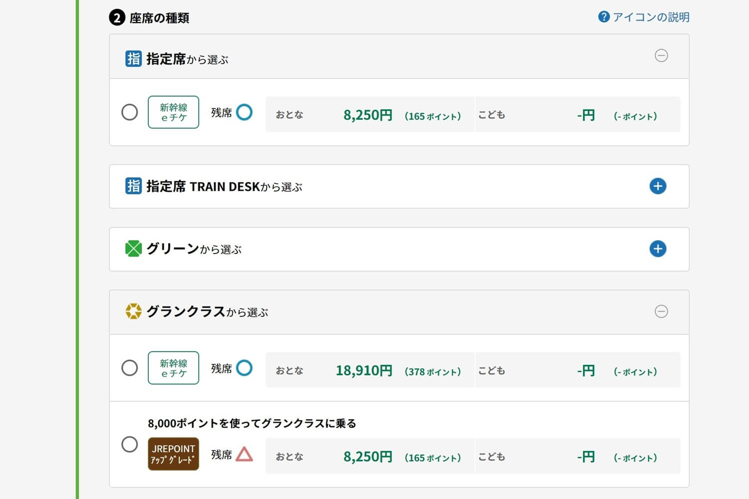Open the アイコンの説明 link
Screen dimensions: 749x499
tap(651, 17)
